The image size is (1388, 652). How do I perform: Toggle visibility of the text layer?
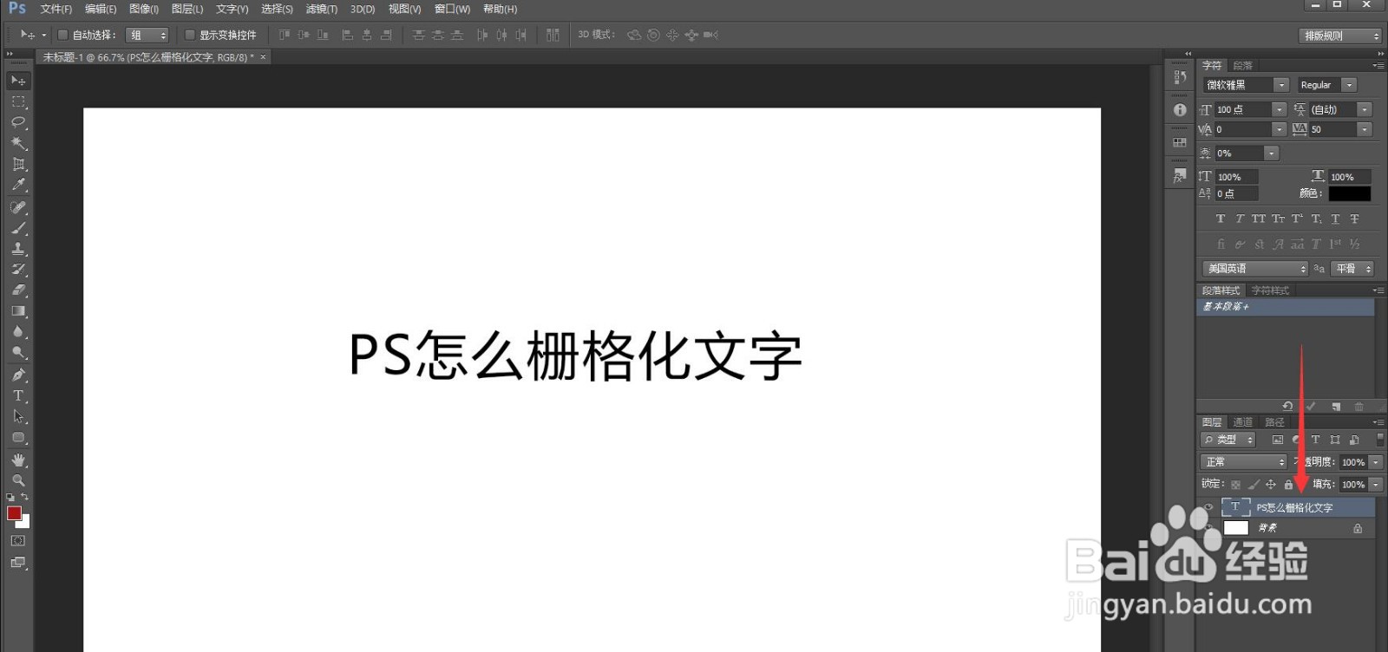click(x=1208, y=507)
